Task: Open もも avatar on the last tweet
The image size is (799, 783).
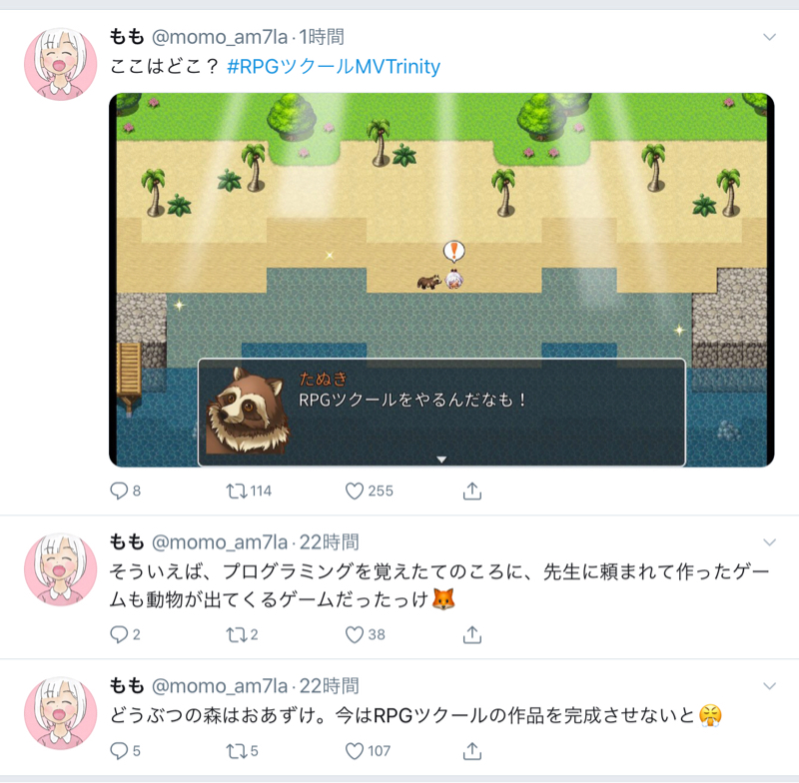Action: point(61,713)
